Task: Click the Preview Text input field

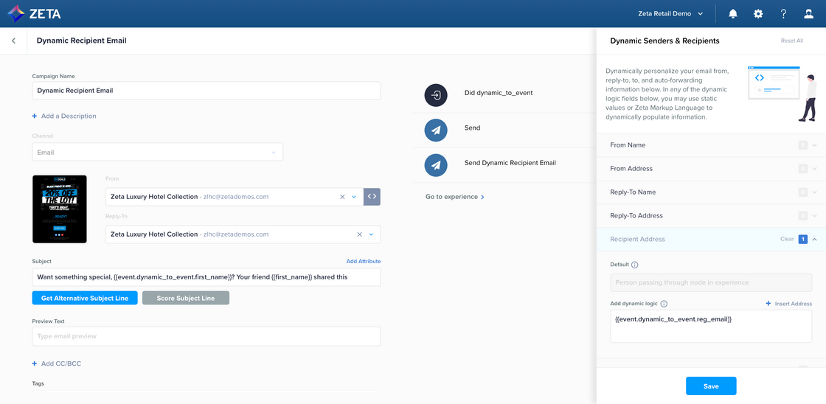Action: click(x=206, y=336)
